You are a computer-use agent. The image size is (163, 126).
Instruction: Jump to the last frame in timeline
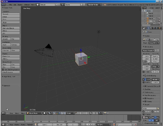click(x=94, y=125)
